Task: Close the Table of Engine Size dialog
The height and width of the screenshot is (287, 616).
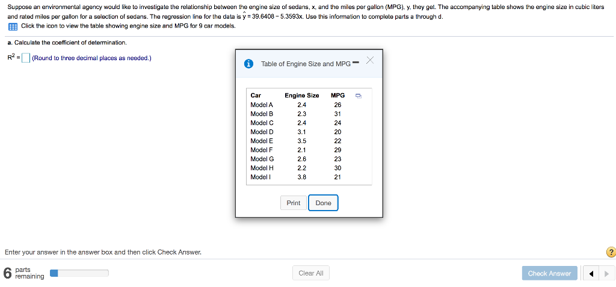Action: pyautogui.click(x=370, y=60)
